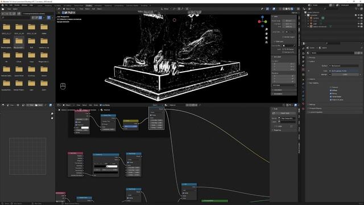
Task: Click the pan hand icon in 3D viewport
Action: coord(266,34)
